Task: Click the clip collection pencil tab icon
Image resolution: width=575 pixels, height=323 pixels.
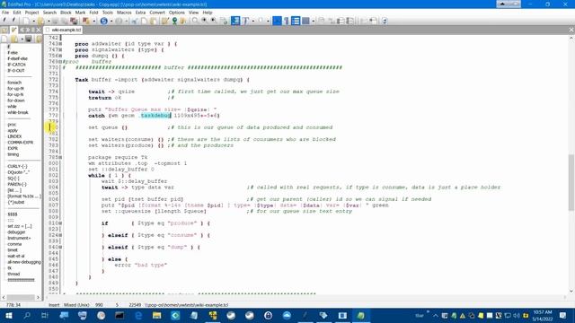Action: click(13, 30)
